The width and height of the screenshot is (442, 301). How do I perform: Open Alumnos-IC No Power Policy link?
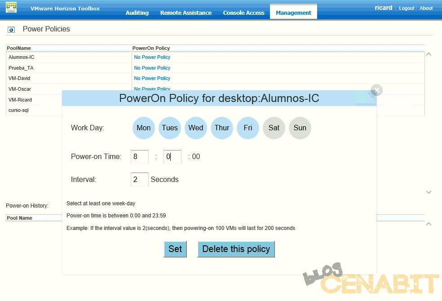point(152,57)
